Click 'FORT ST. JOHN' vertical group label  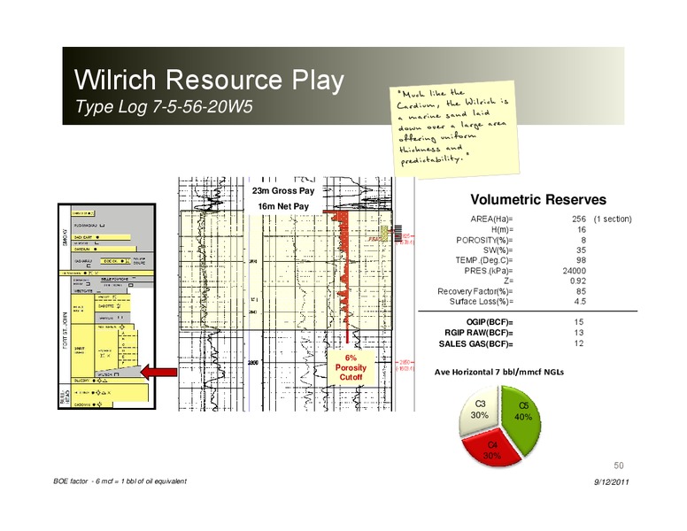[x=66, y=330]
